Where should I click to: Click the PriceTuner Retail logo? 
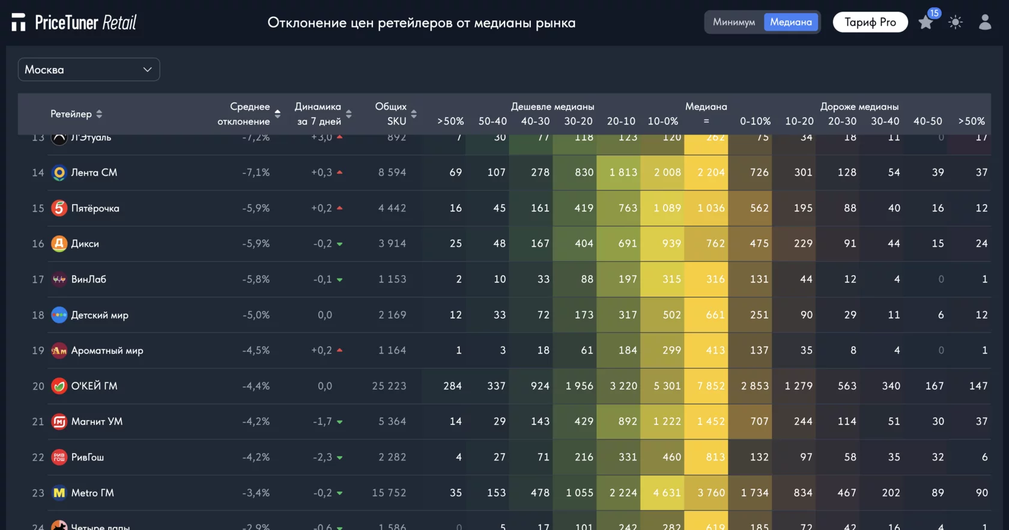[x=74, y=23]
